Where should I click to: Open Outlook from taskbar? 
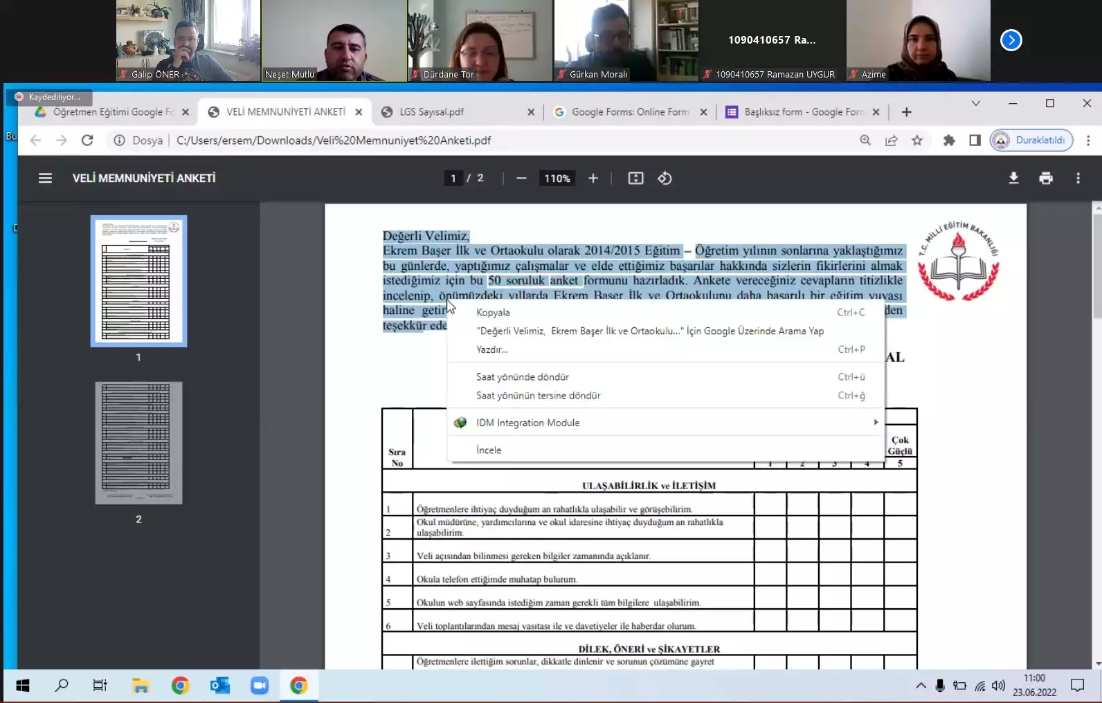tap(220, 686)
